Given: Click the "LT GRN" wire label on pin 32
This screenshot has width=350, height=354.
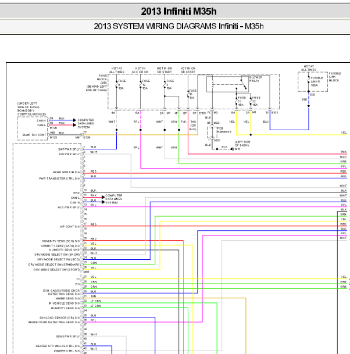Looking at the screenshot, I should click(95, 301).
